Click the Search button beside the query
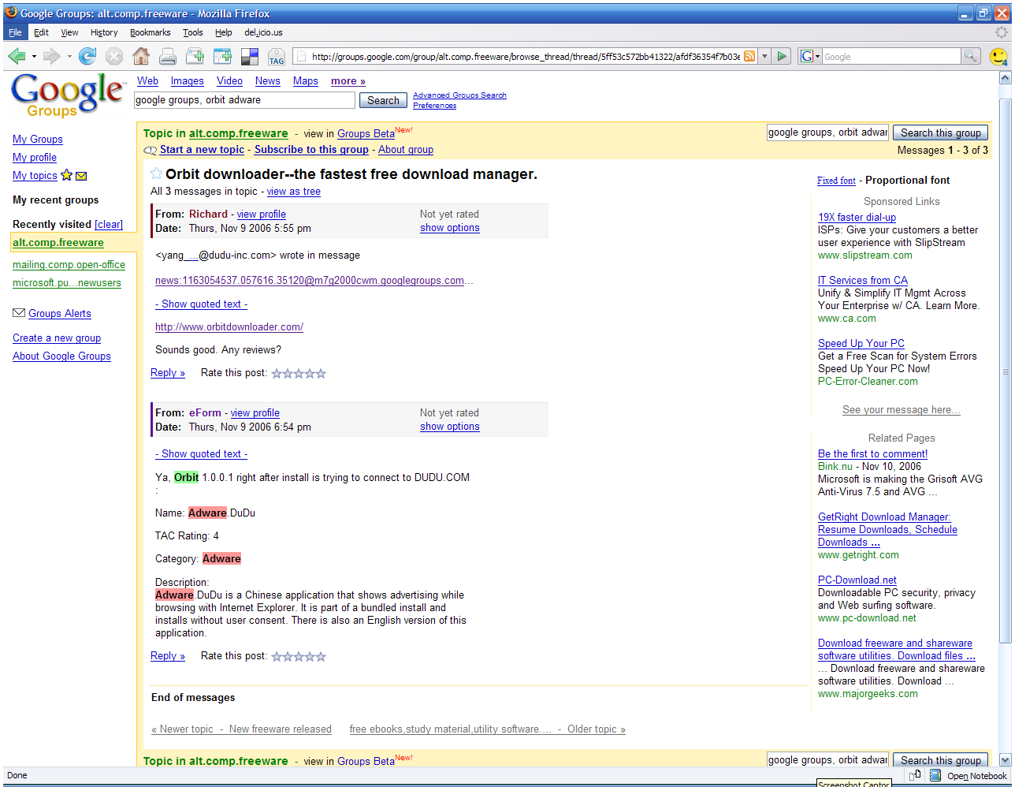Screen dimensions: 1015x787 [x=383, y=100]
